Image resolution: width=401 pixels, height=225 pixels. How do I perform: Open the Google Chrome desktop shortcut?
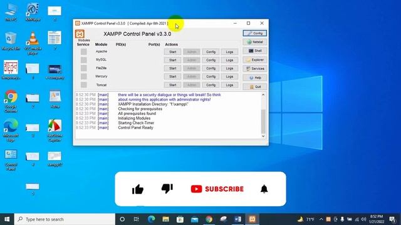pyautogui.click(x=11, y=101)
